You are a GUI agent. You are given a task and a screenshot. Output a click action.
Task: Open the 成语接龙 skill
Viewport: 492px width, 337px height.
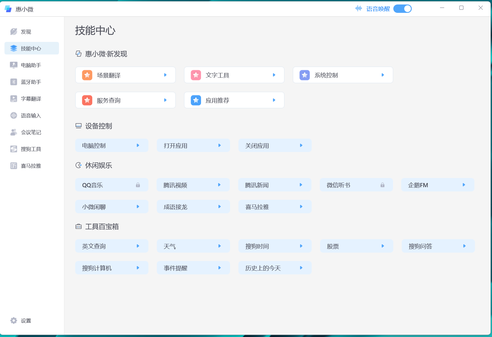[x=193, y=207]
